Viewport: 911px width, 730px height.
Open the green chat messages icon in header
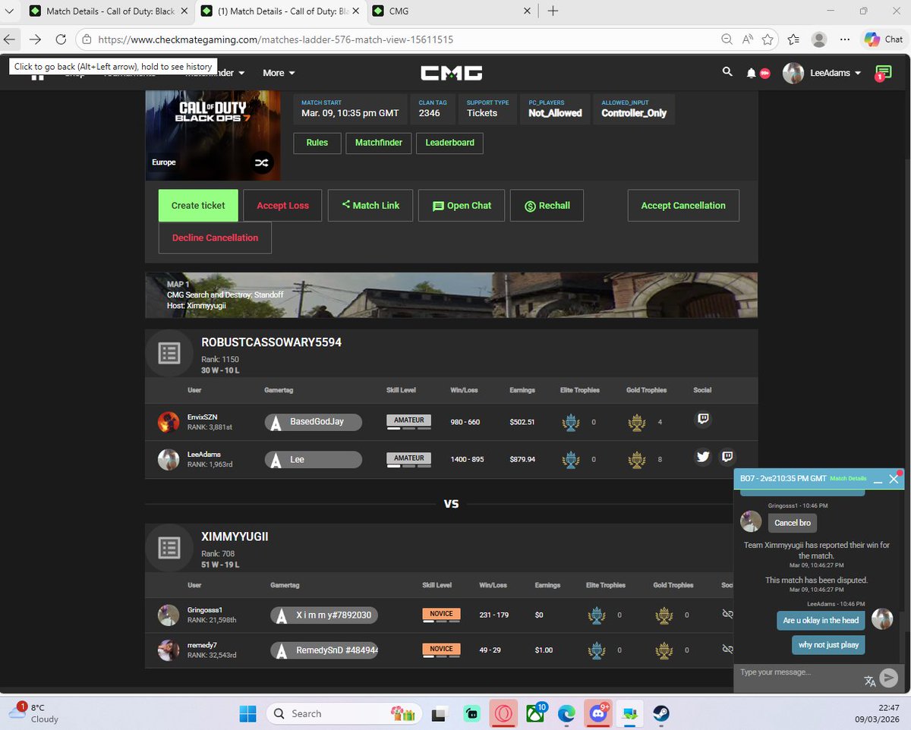pyautogui.click(x=883, y=72)
